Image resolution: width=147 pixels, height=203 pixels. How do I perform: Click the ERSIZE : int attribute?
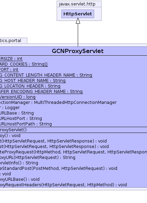11,59
